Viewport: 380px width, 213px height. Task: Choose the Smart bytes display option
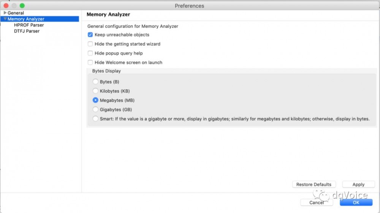point(95,119)
